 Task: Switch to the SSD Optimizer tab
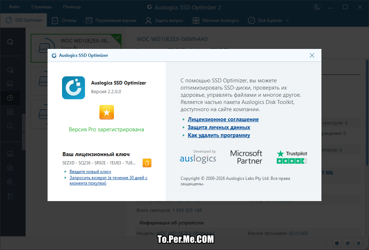(x=23, y=20)
